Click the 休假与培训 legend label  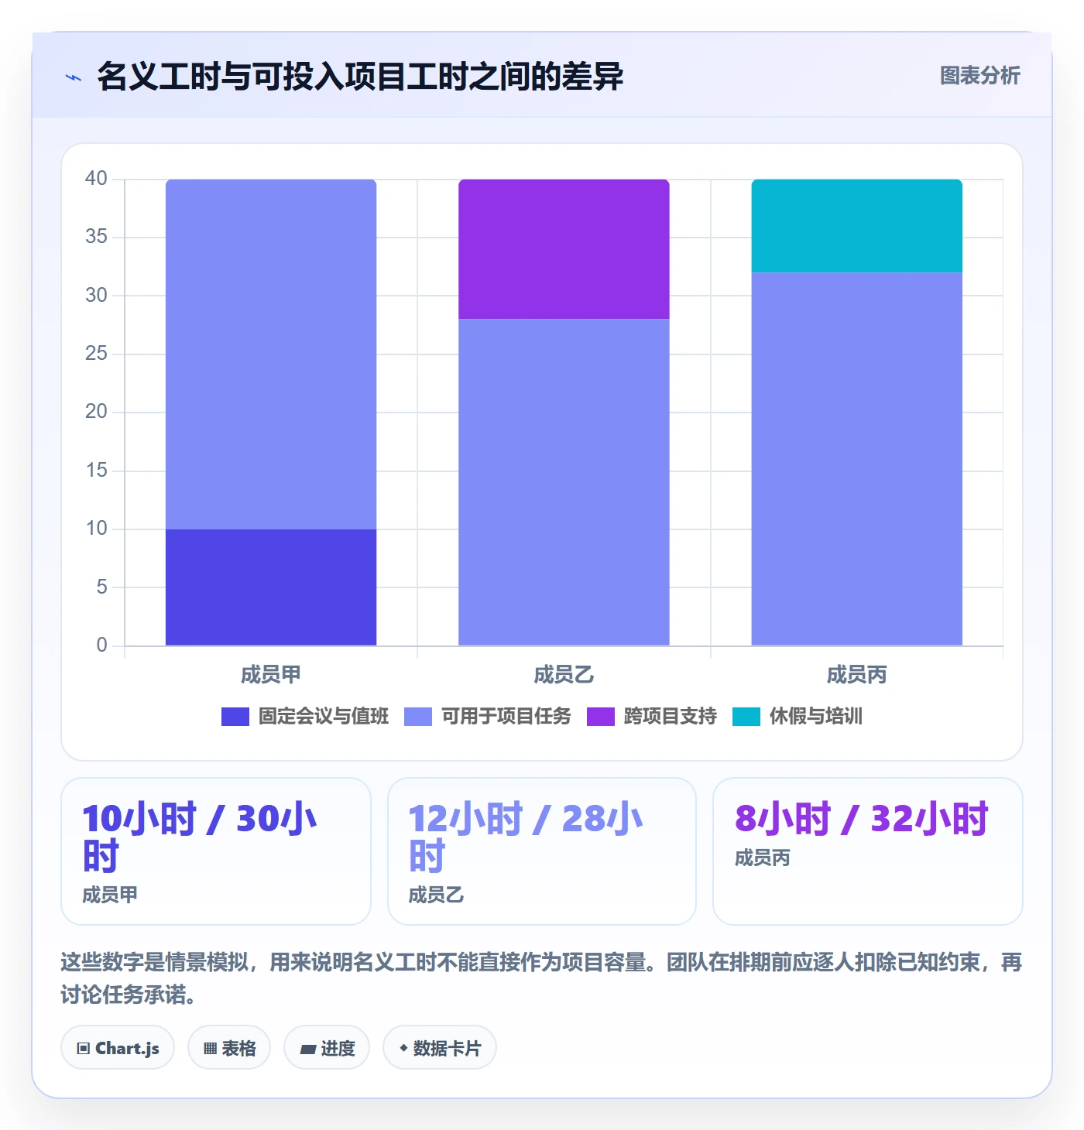[816, 717]
